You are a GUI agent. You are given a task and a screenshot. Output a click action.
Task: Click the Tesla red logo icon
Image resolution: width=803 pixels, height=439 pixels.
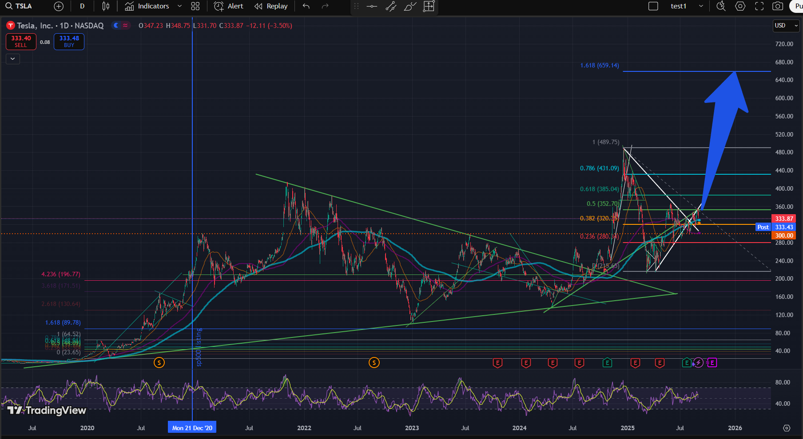[11, 26]
